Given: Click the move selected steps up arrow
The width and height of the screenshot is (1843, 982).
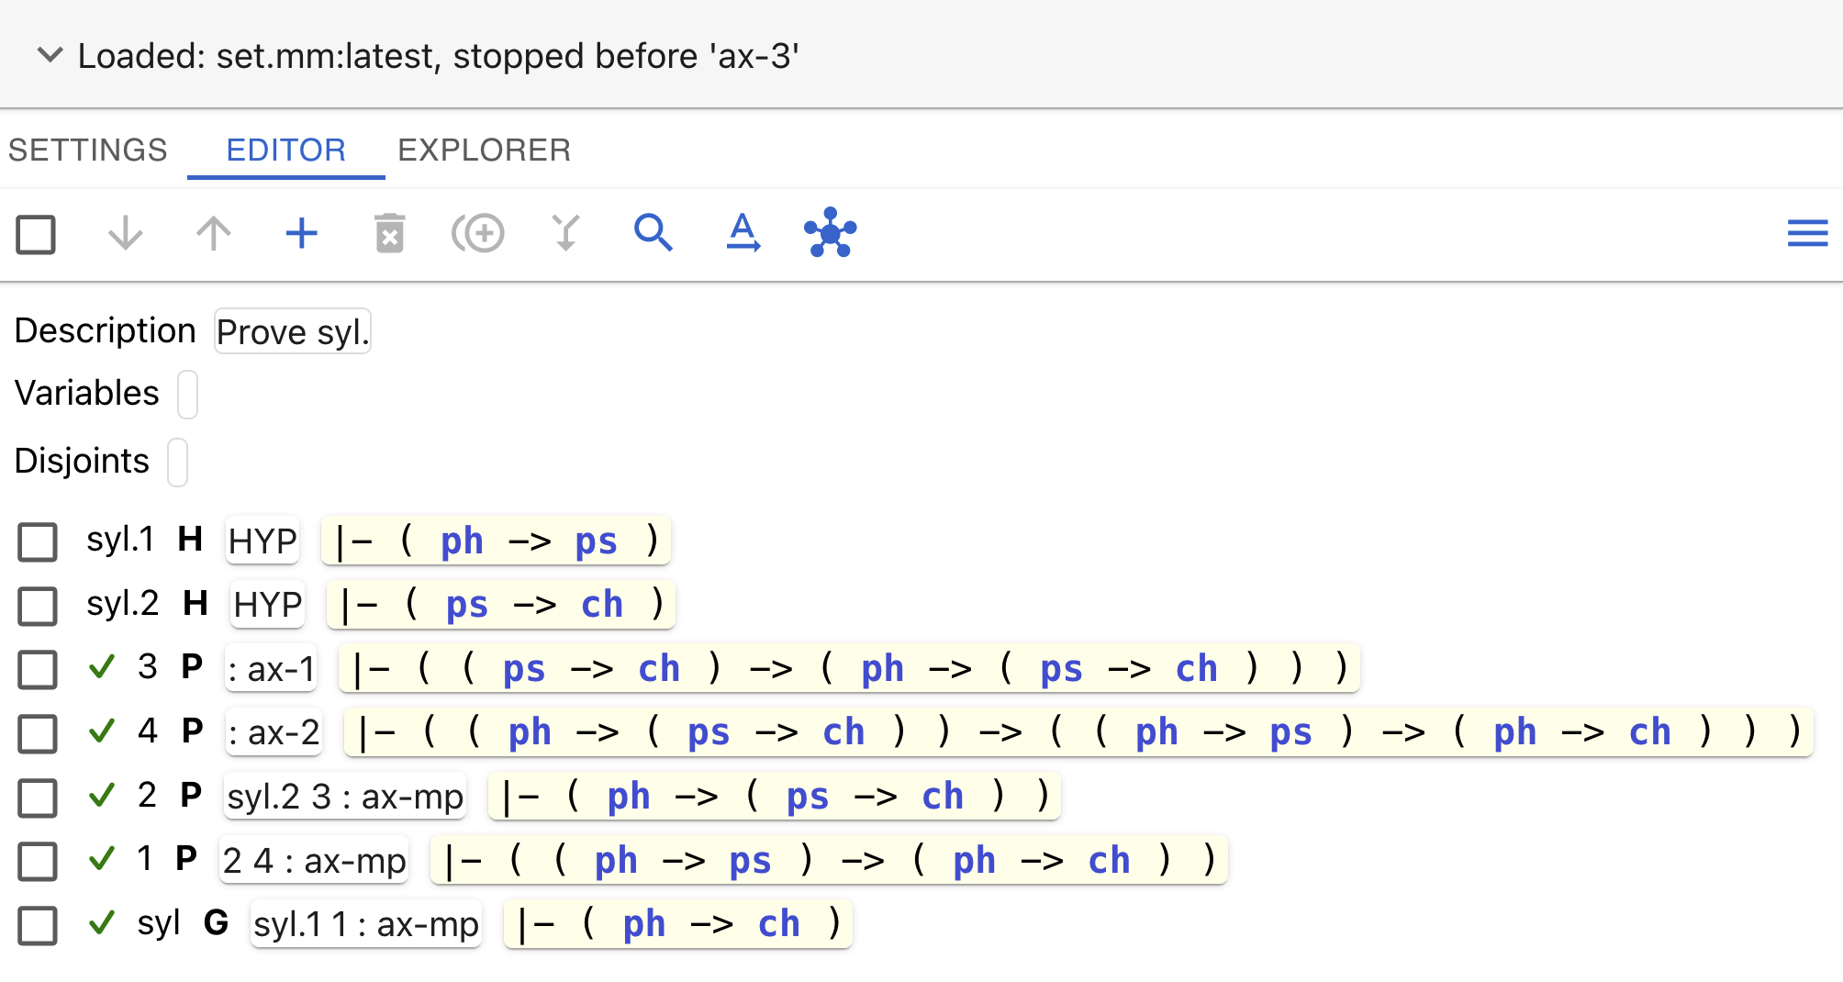Looking at the screenshot, I should 213,233.
